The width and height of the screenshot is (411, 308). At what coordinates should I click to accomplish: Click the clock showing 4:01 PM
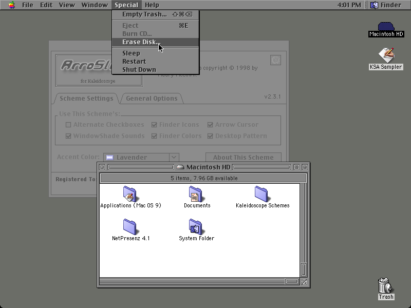349,5
